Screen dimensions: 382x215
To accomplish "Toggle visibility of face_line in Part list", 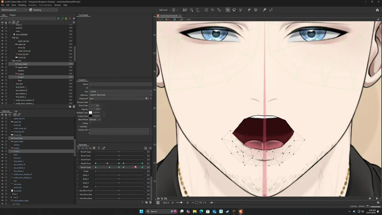I will tap(2, 84).
